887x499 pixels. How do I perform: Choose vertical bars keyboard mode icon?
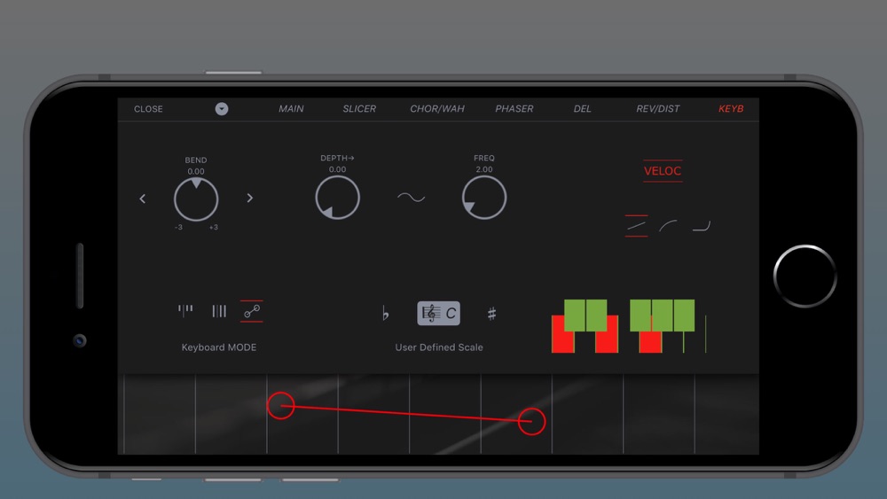[219, 311]
